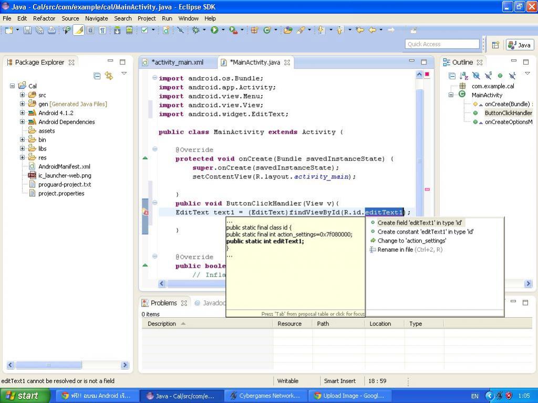Click the Back navigation arrow
The height and width of the screenshot is (403, 538).
[x=373, y=30]
